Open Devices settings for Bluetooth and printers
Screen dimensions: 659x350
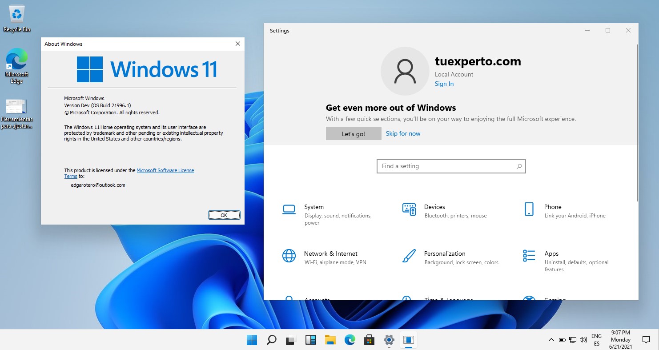(x=434, y=207)
